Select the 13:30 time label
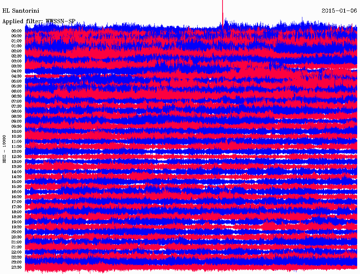Viewport: 360px width, 274px height. pos(17,167)
